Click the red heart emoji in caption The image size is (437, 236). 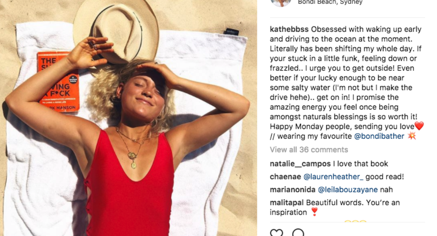(419, 126)
